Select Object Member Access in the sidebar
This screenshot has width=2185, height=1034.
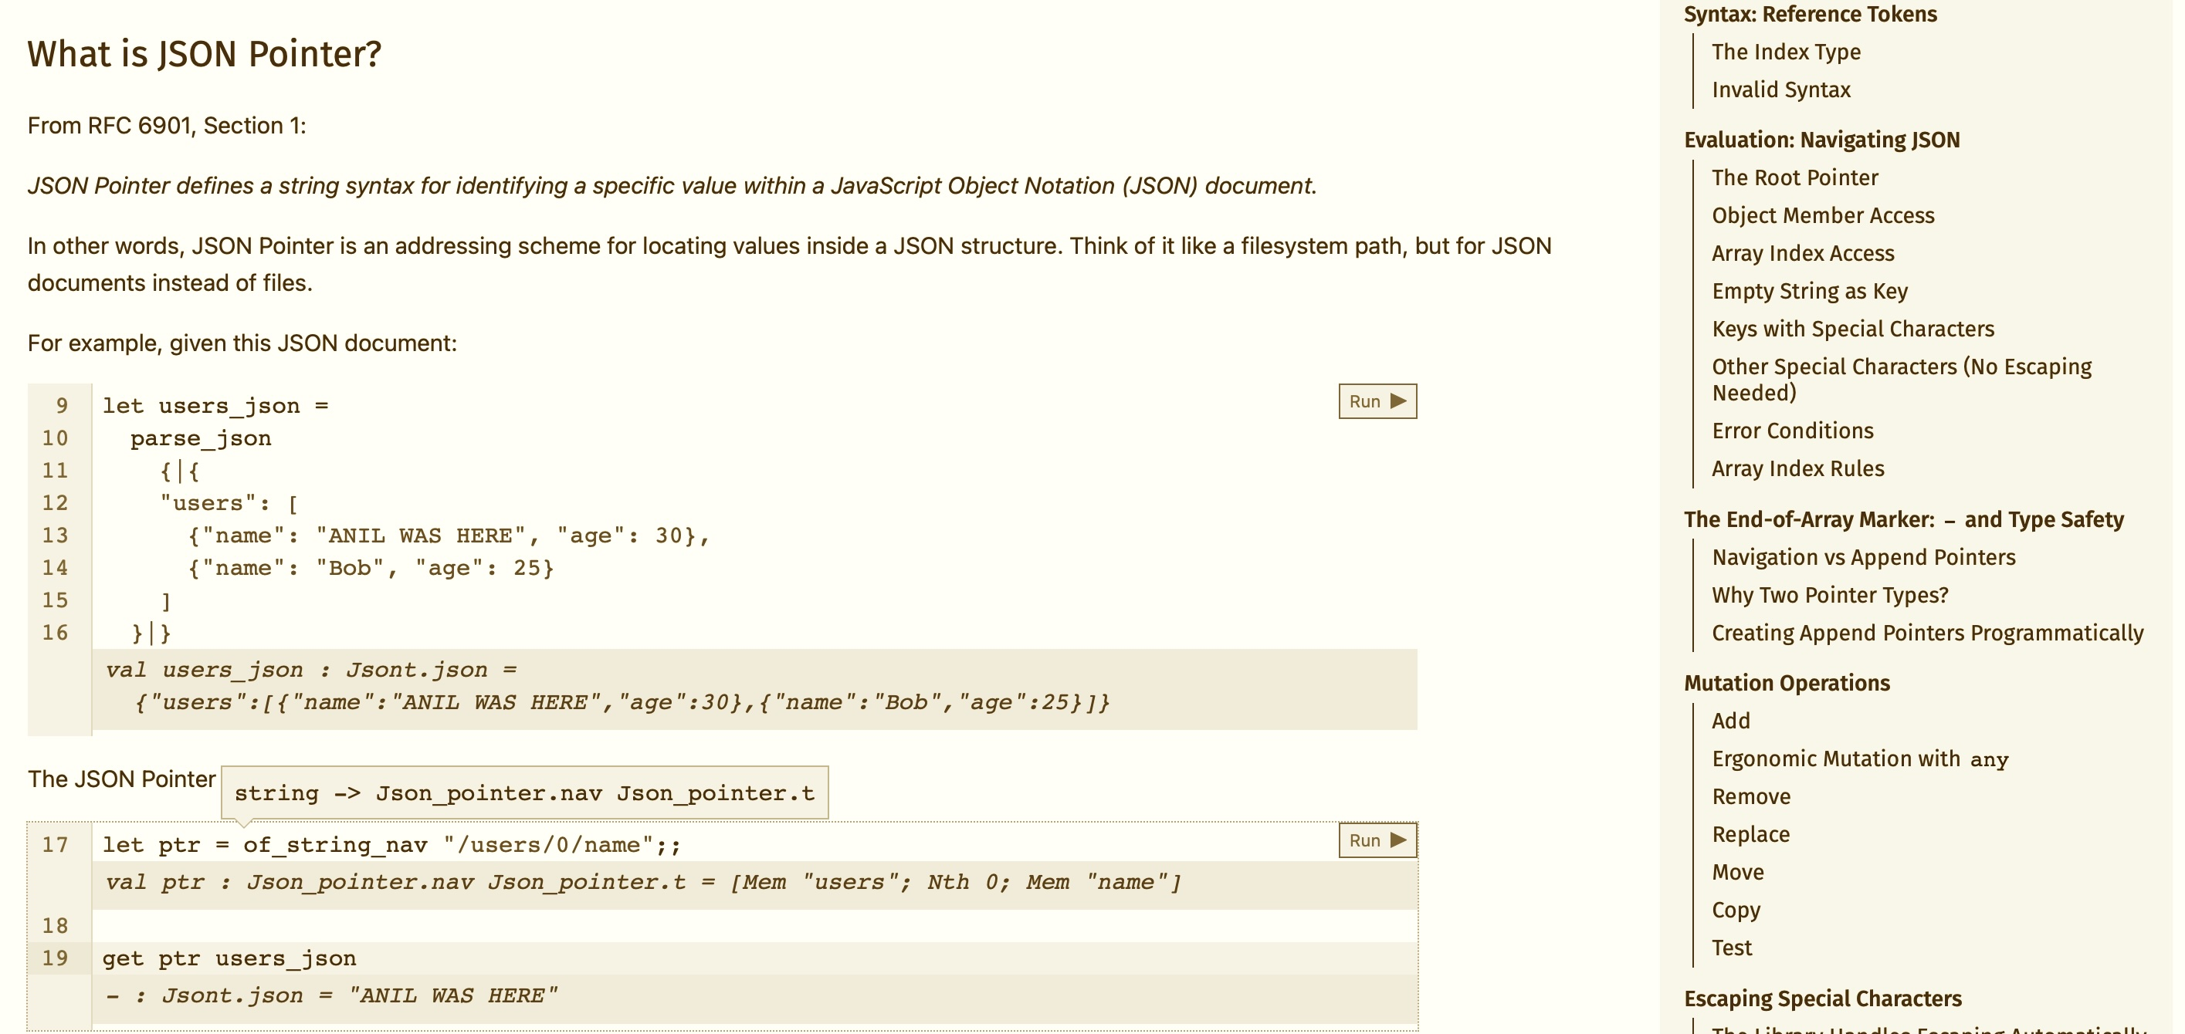tap(1822, 215)
